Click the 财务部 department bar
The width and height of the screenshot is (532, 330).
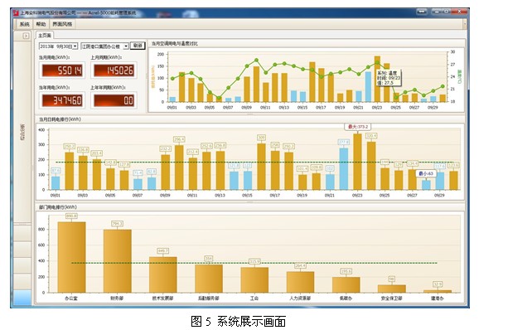coord(118,260)
